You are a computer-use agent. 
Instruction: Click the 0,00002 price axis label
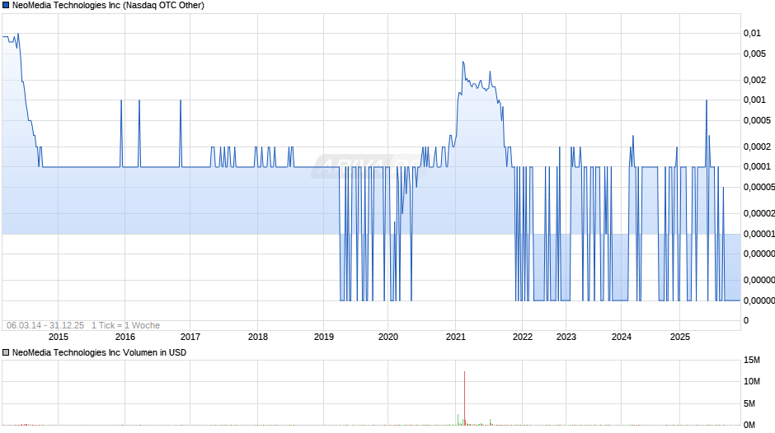click(x=759, y=213)
